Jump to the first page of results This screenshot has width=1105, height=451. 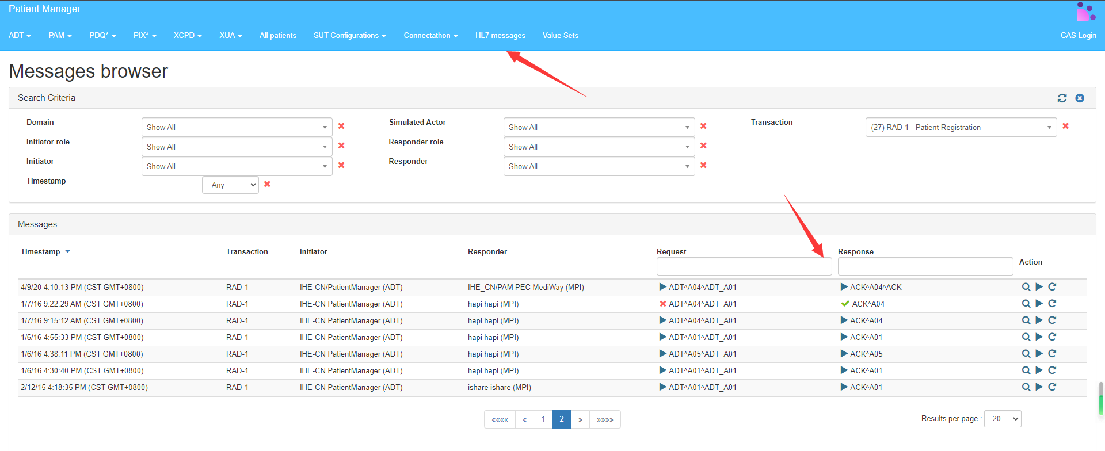tap(500, 419)
